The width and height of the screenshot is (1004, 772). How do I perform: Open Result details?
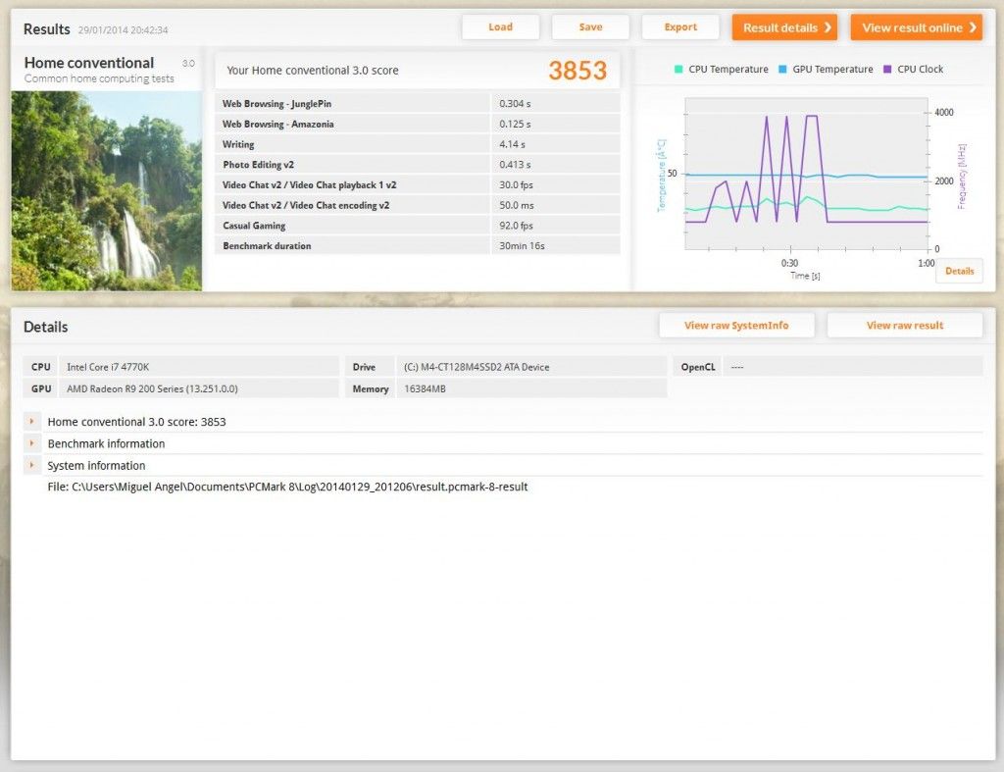point(784,27)
